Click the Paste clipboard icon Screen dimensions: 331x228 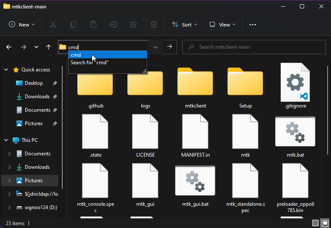93,25
